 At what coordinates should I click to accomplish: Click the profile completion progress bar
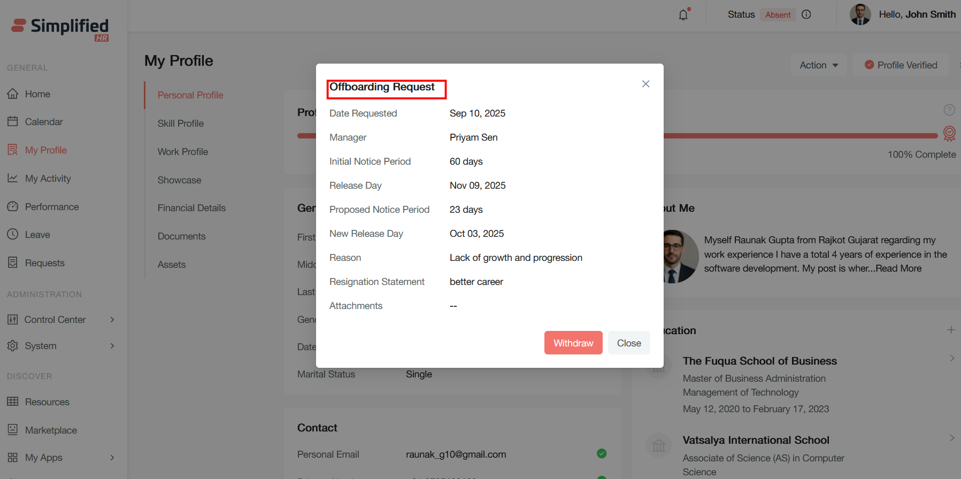click(799, 136)
